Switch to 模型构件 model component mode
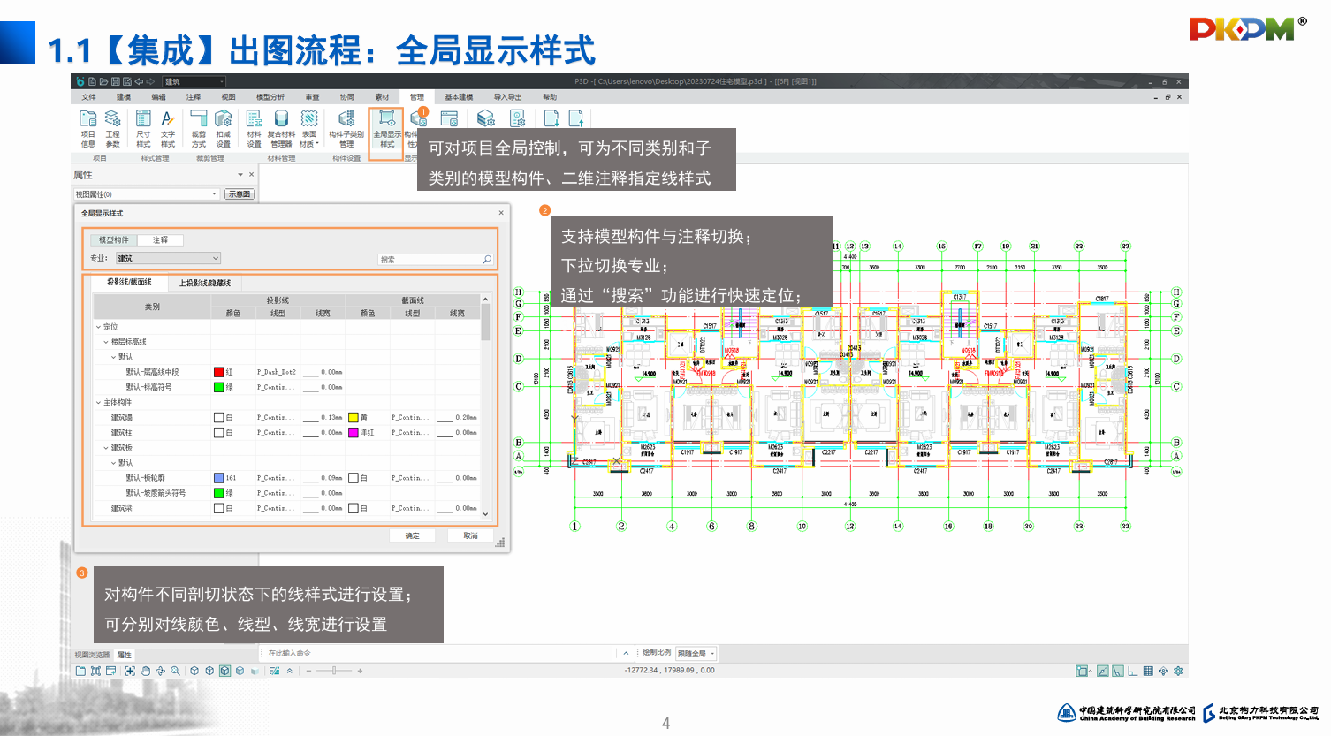The image size is (1331, 736). click(113, 240)
